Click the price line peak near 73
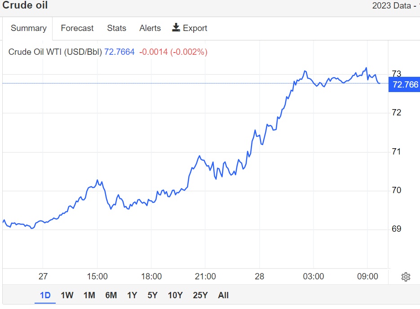420x309 pixels. 367,68
